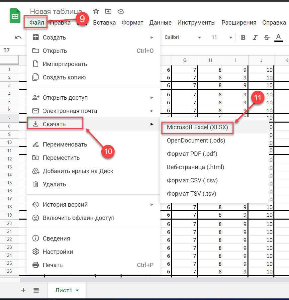The width and height of the screenshot is (289, 300).
Task: Click the move-to-folder icon beside the title
Action: 108,12
